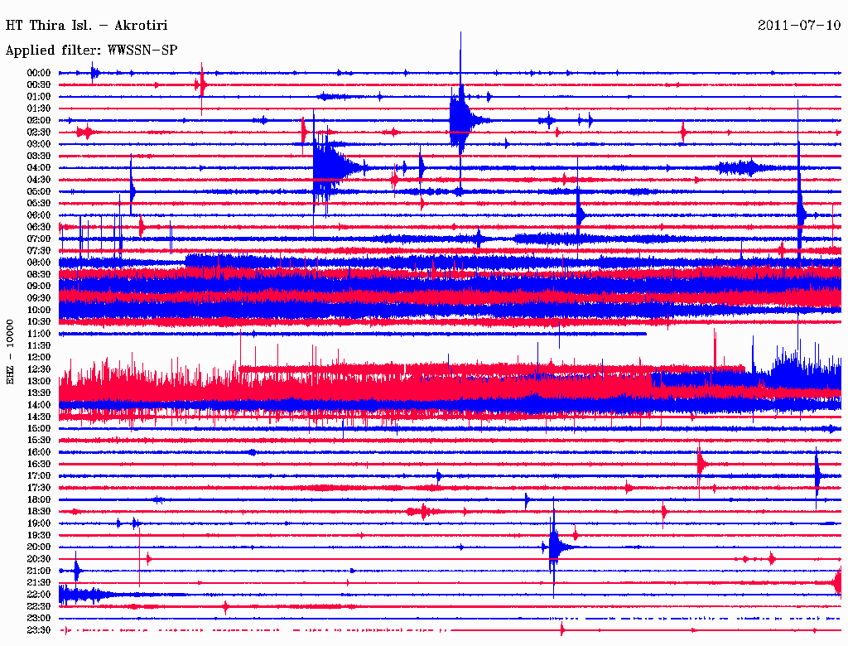Select the 14:30 time label
Viewport: 848px width, 646px height.
point(39,417)
